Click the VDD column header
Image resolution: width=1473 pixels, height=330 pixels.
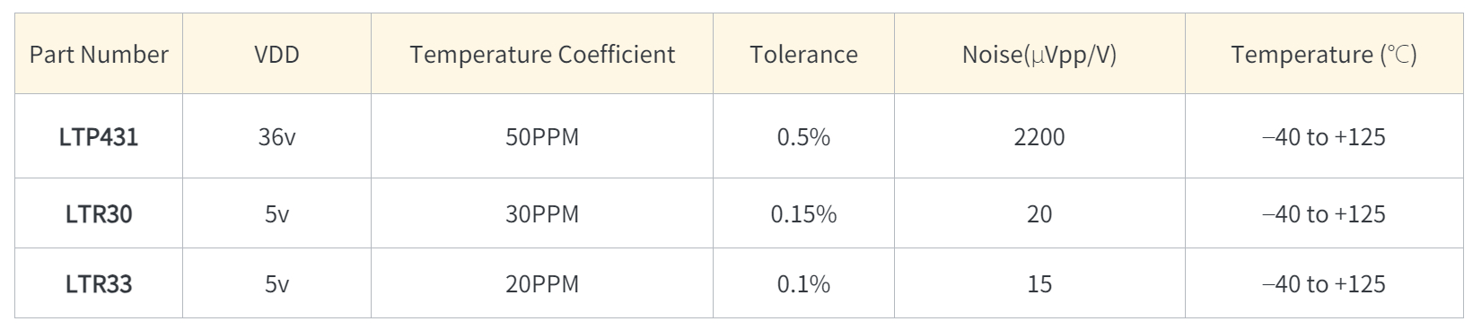[x=276, y=55]
